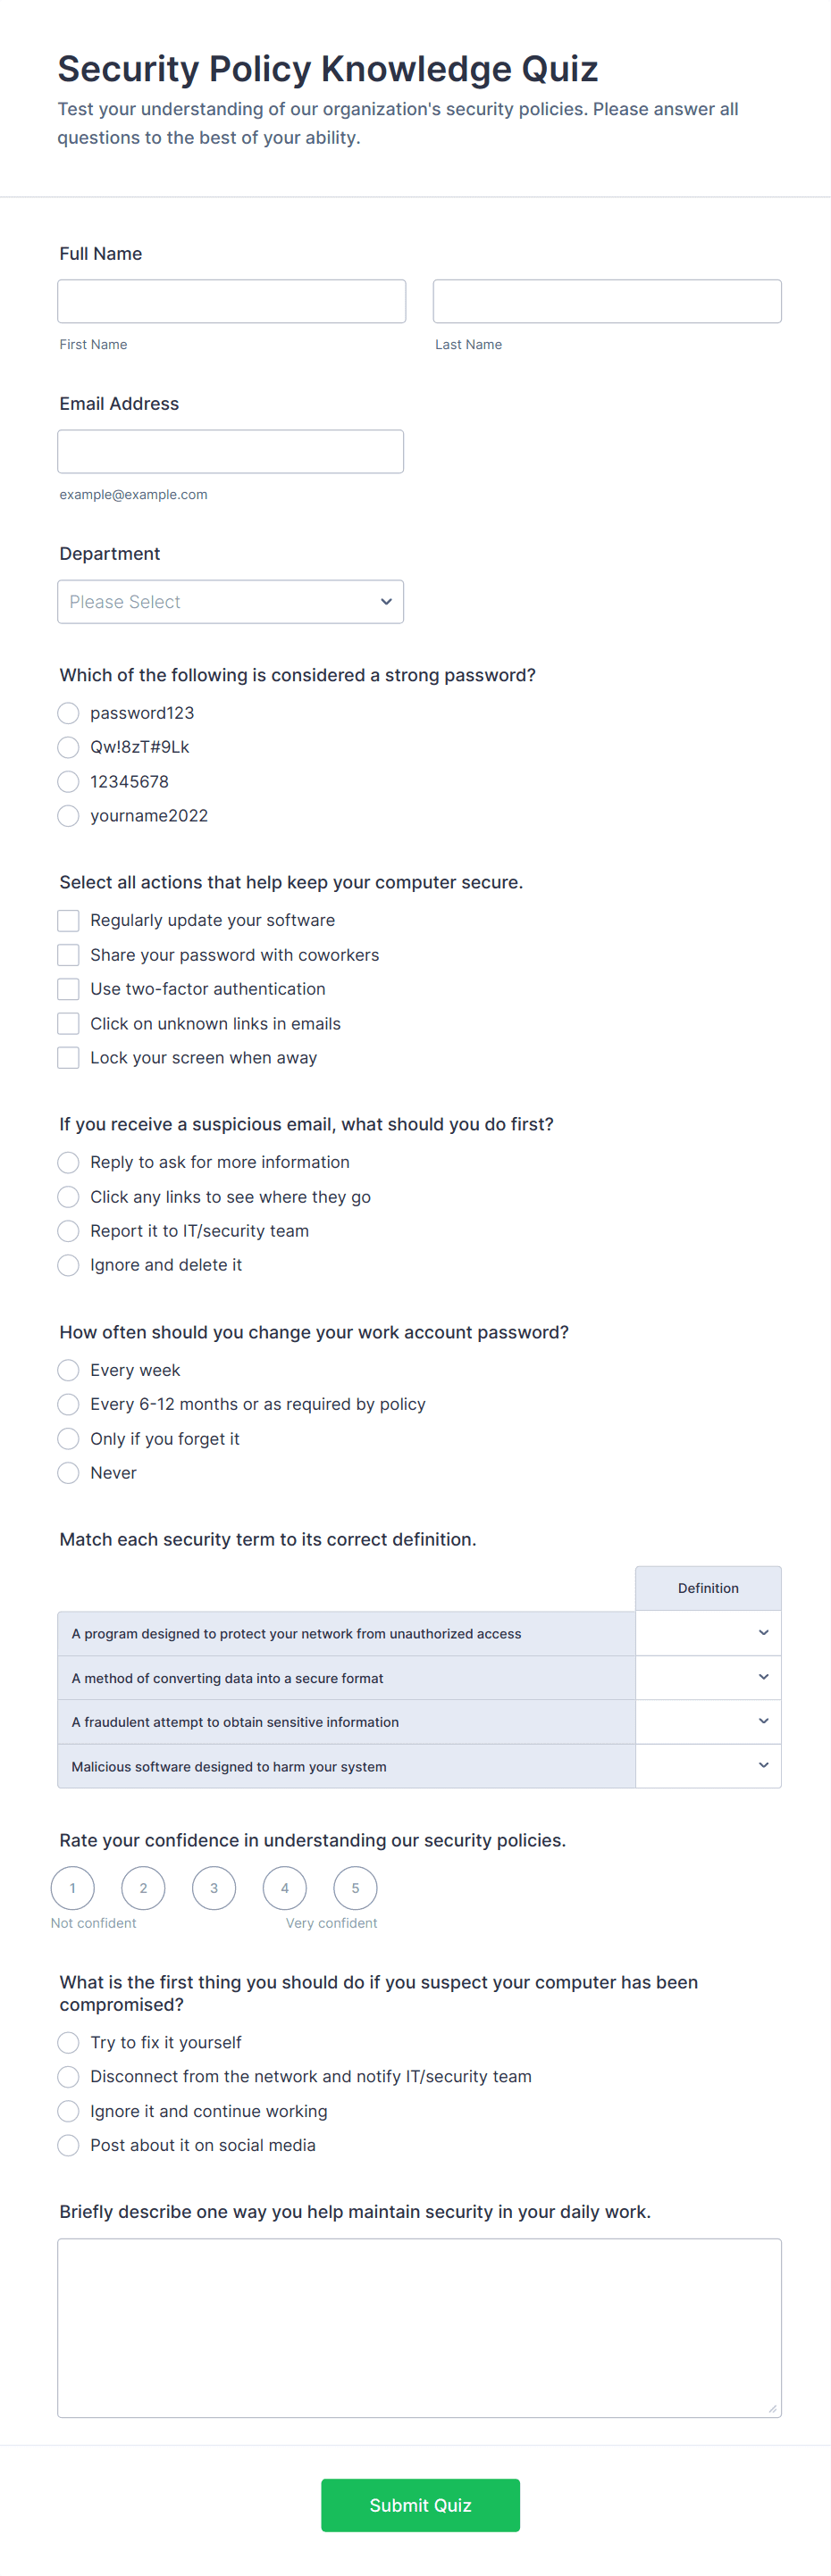Set confidence rating to 1

[72, 1888]
